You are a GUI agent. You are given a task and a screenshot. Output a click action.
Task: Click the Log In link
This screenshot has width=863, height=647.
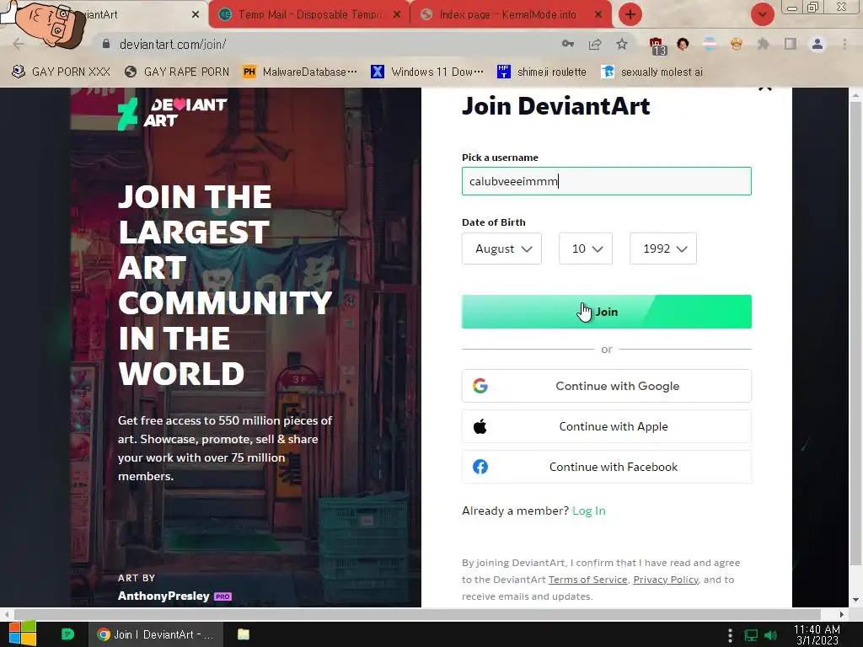click(x=589, y=511)
